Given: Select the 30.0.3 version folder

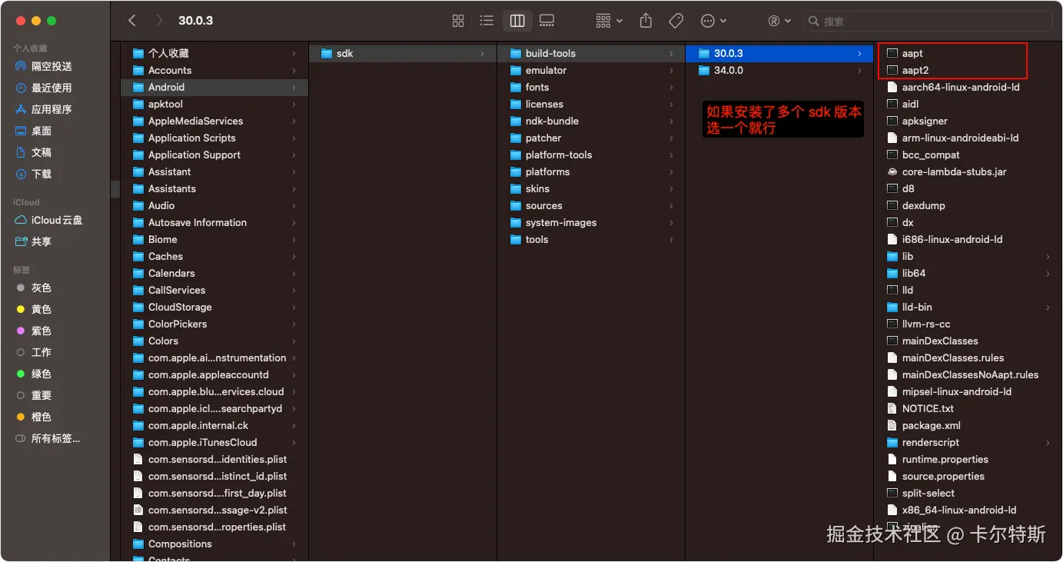Looking at the screenshot, I should 779,53.
